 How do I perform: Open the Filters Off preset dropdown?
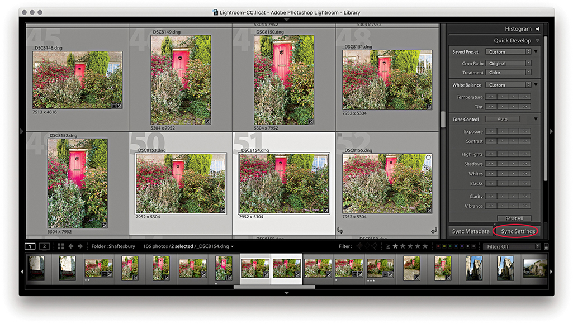[x=512, y=246]
